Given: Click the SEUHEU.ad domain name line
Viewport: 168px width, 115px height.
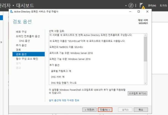Looking at the screenshot, I should [x=87, y=41].
